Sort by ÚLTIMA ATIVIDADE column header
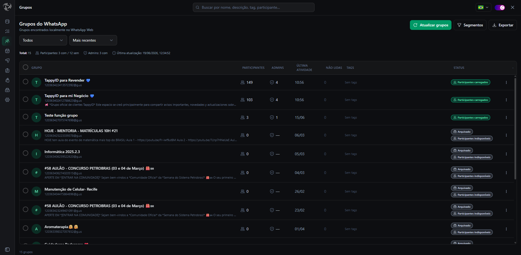 coord(304,68)
